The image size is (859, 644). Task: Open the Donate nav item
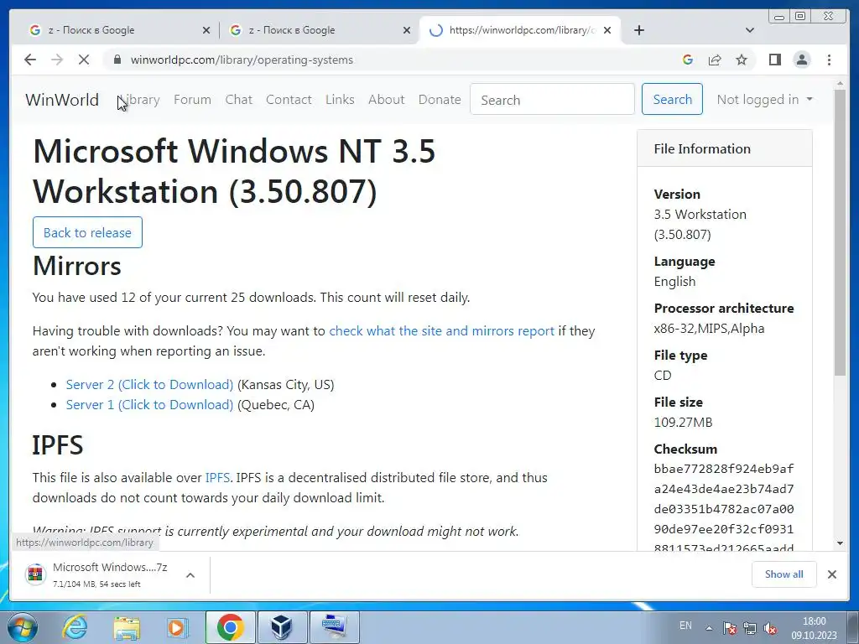[x=440, y=100]
